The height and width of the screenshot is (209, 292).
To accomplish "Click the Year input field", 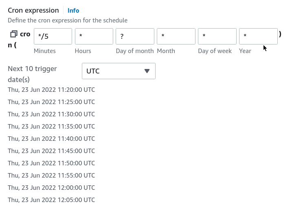I will tap(259, 36).
